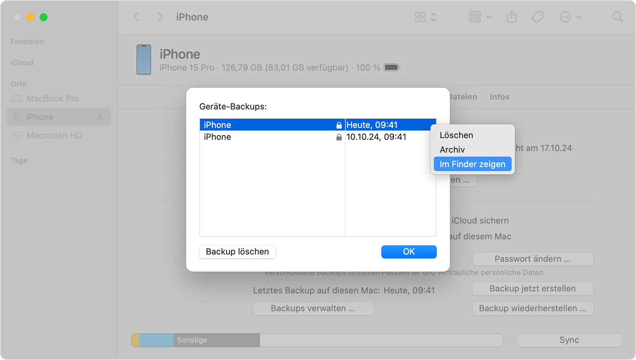Click iPhone 15 Pro storage details text
This screenshot has width=636, height=360.
coord(269,68)
